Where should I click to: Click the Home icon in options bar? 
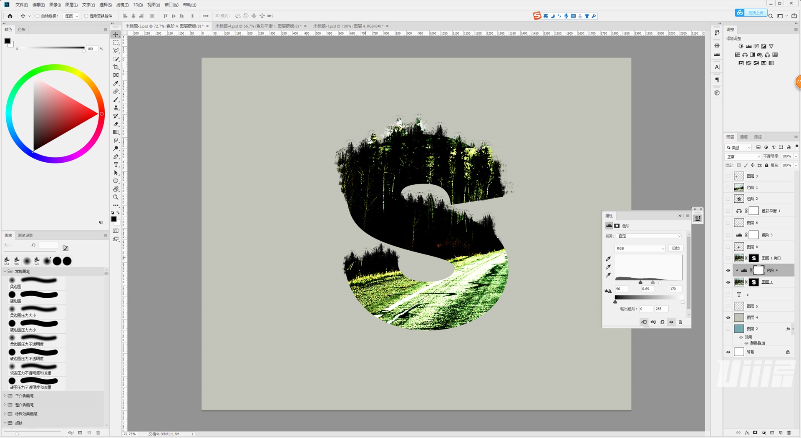click(10, 16)
